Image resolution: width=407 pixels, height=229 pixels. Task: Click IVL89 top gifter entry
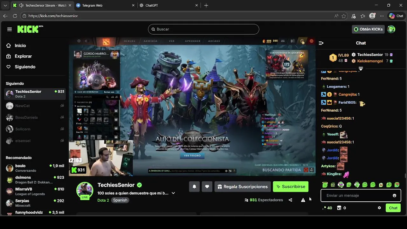coord(339,58)
